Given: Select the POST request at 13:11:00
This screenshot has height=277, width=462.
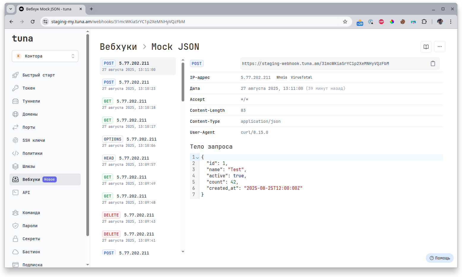Looking at the screenshot, I should 138,66.
